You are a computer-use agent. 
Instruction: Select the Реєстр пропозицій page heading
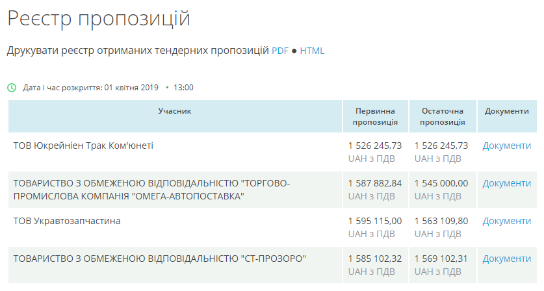click(99, 19)
